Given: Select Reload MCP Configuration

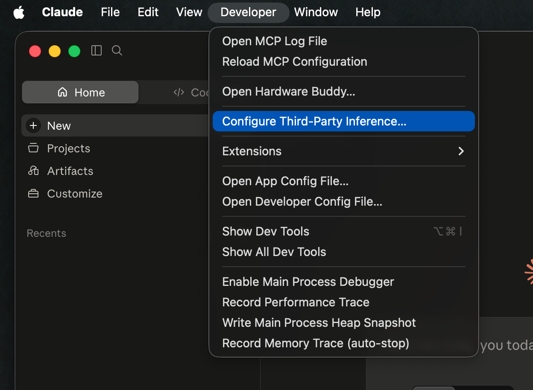Looking at the screenshot, I should coord(344,61).
